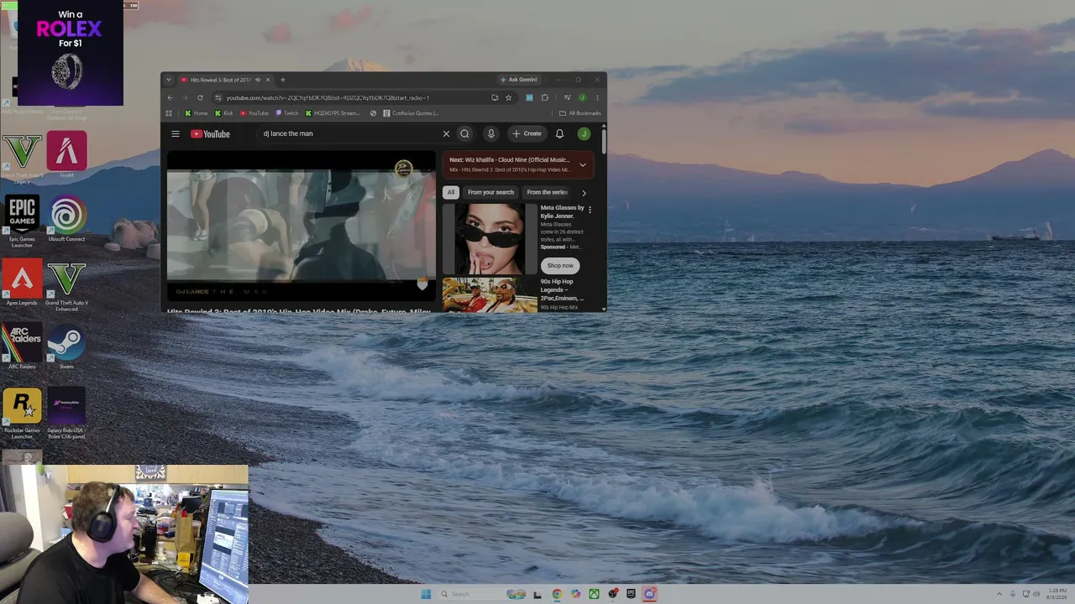Open the Galaxy Bids USA Rolex shortcut
This screenshot has height=604, width=1075.
point(66,413)
